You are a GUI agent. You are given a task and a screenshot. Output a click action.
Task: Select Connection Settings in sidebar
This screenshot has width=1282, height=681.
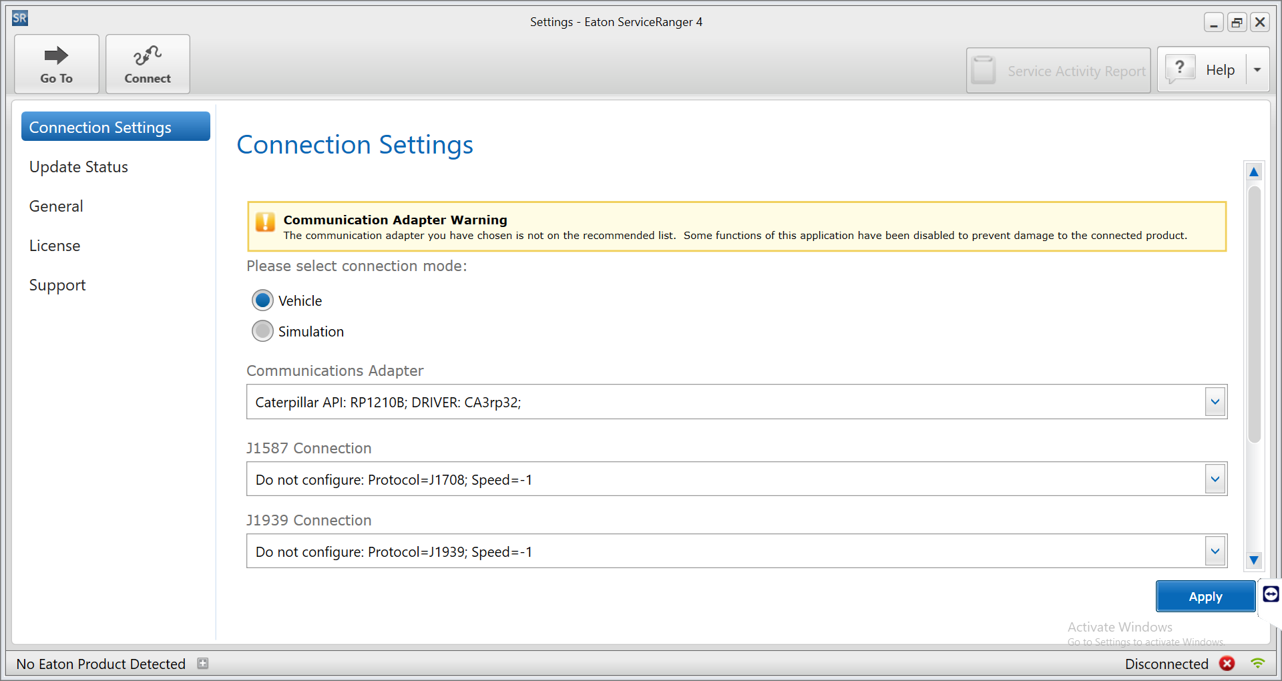[x=116, y=127]
